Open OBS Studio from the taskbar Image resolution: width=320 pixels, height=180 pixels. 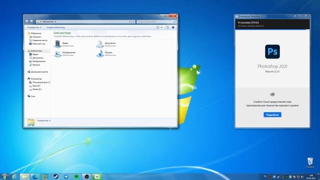[x=86, y=176]
